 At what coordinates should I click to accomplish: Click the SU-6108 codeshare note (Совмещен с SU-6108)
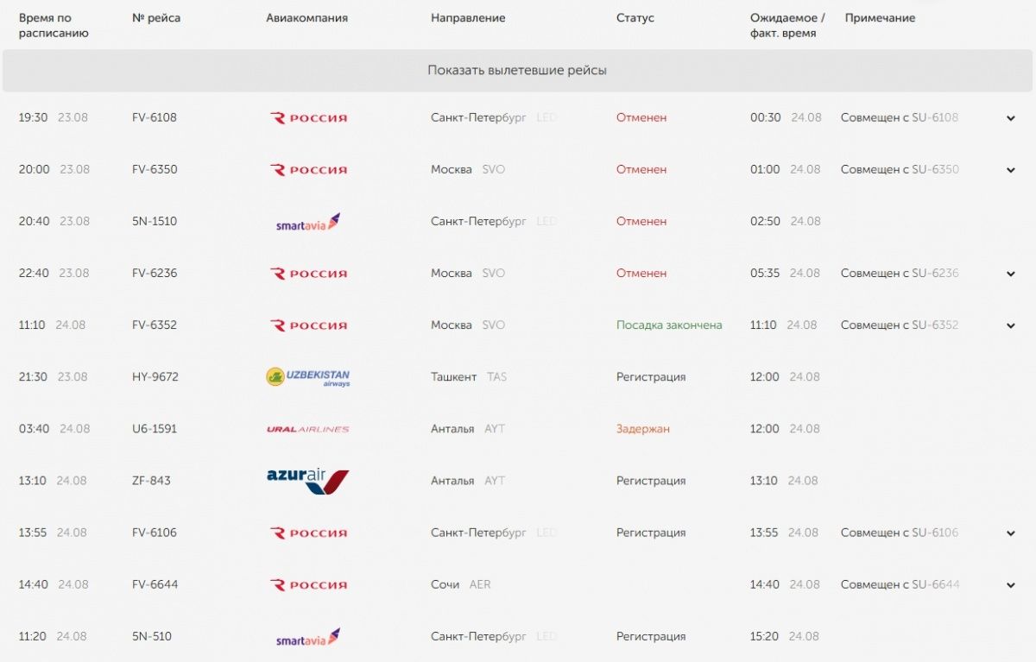(900, 118)
